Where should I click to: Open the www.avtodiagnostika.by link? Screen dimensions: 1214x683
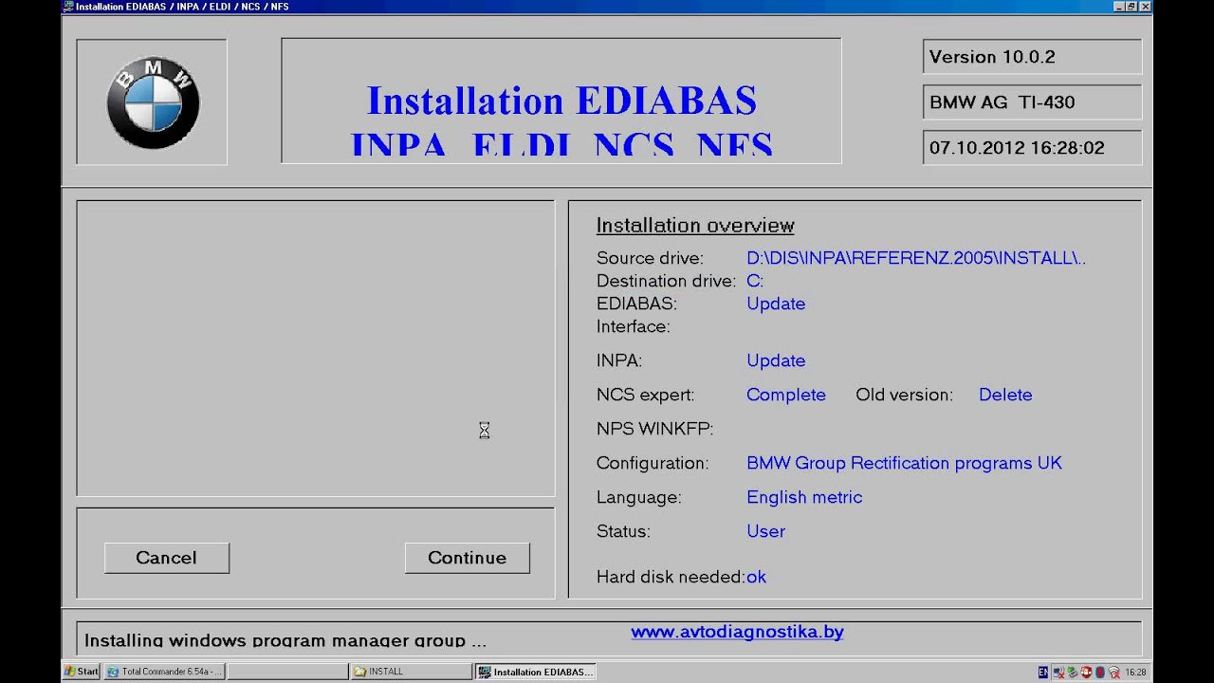tap(737, 632)
